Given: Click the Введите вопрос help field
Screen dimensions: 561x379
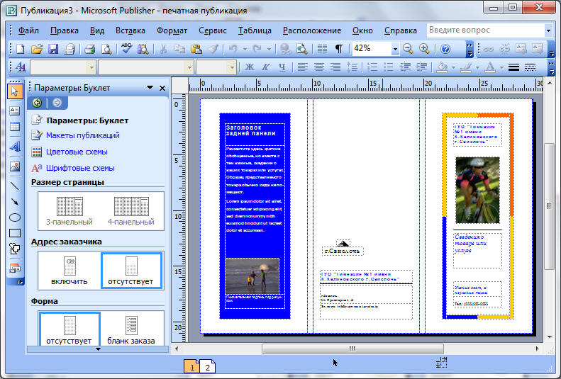Looking at the screenshot, I should 486,30.
